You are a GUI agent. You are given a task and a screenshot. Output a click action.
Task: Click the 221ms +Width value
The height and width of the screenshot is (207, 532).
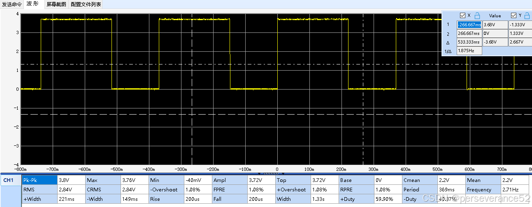click(71, 199)
